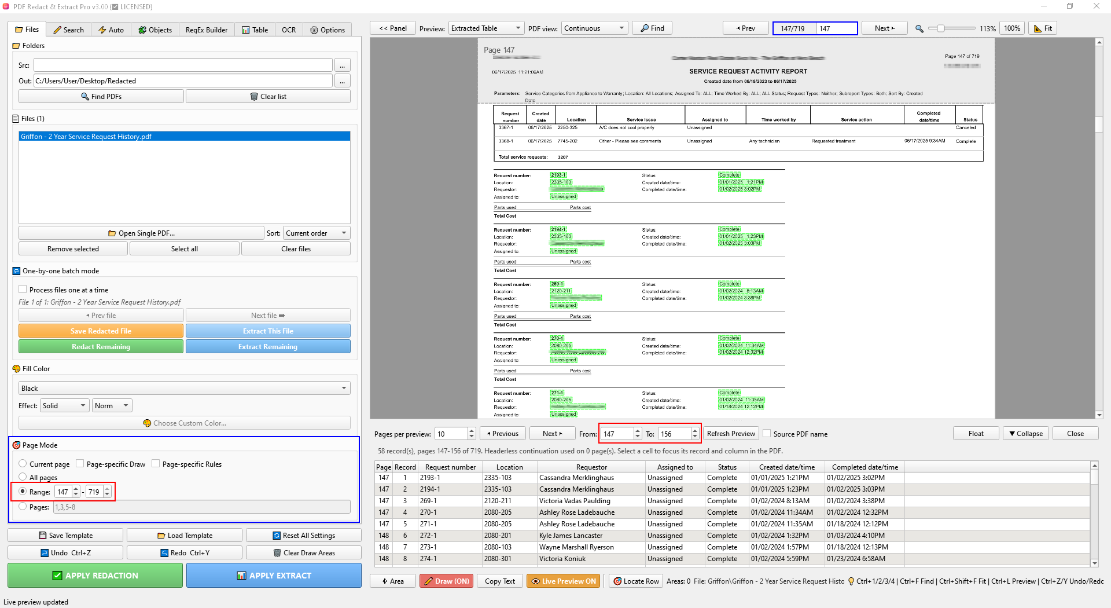The width and height of the screenshot is (1111, 608).
Task: Click Refresh Preview button
Action: (x=731, y=434)
